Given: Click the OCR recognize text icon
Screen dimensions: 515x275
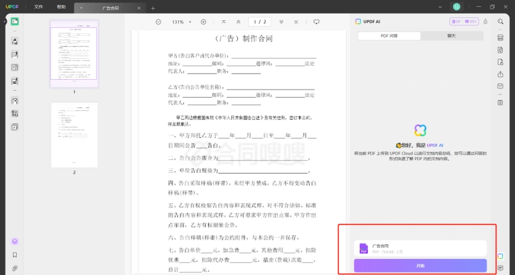Looking at the screenshot, I should click(x=500, y=38).
